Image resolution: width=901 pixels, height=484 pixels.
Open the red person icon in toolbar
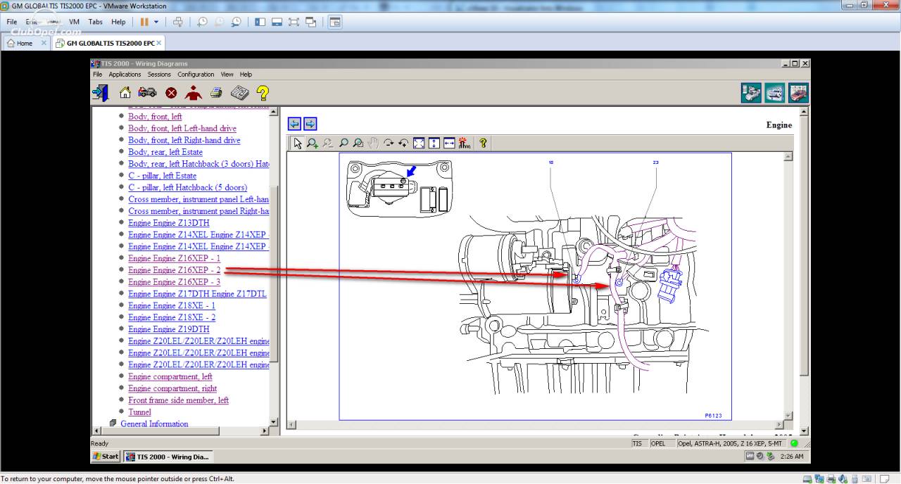[x=193, y=92]
